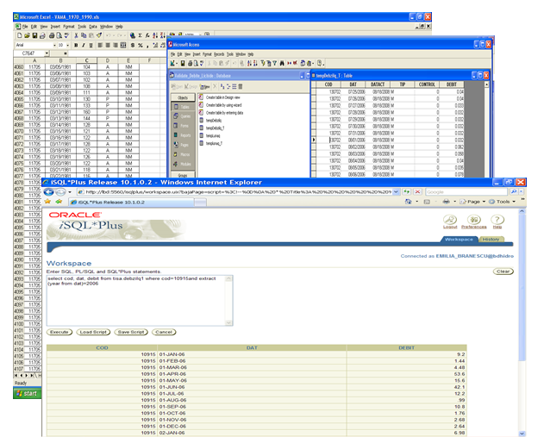Viewport: 544px width, 437px height.
Task: Click Percent style icon in Excel
Action: [x=141, y=45]
